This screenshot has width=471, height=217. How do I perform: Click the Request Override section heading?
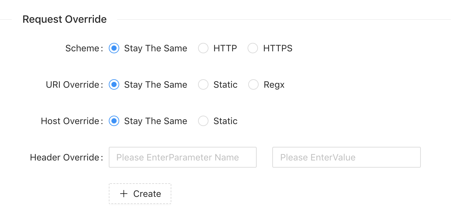[64, 19]
